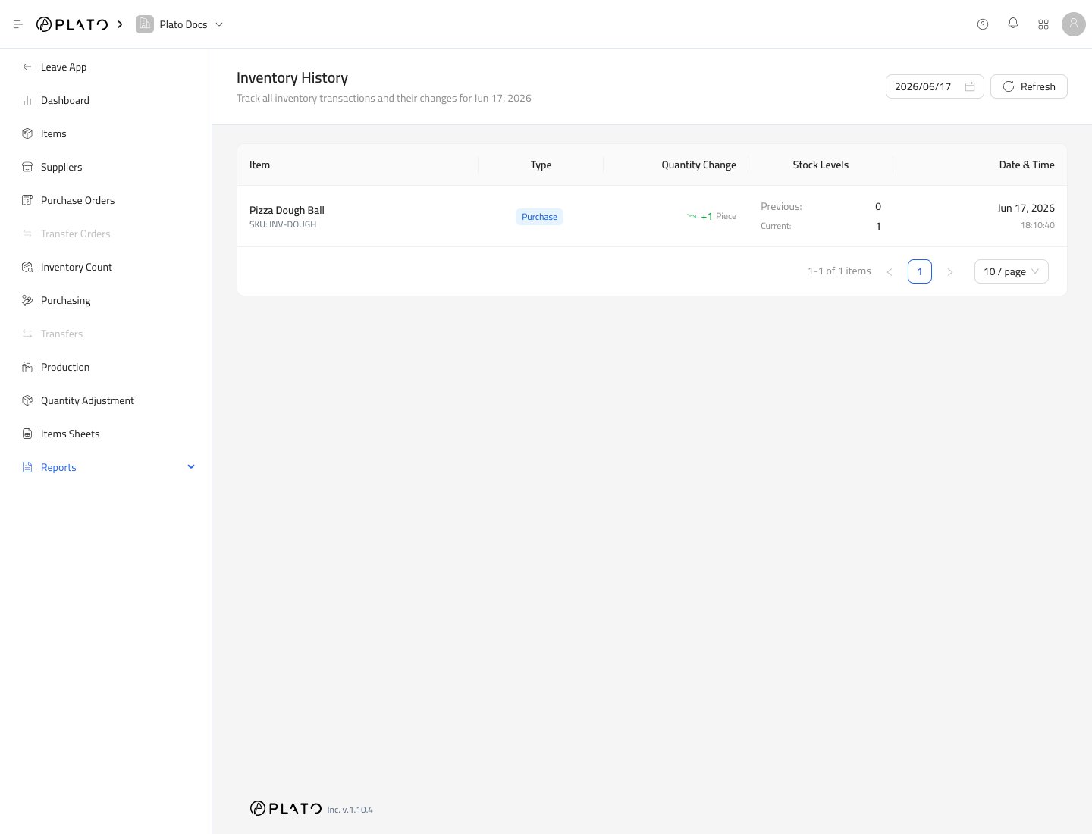Click the Production icon
This screenshot has width=1092, height=834.
(x=27, y=367)
